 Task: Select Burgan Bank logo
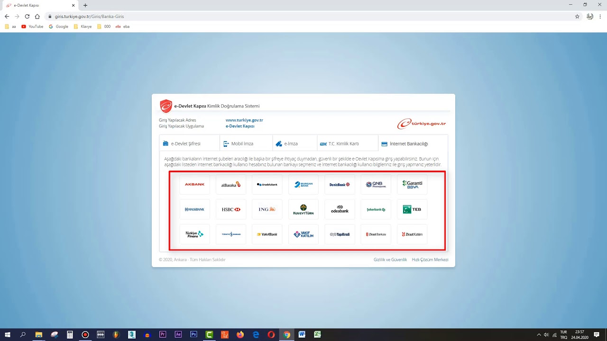tap(303, 184)
